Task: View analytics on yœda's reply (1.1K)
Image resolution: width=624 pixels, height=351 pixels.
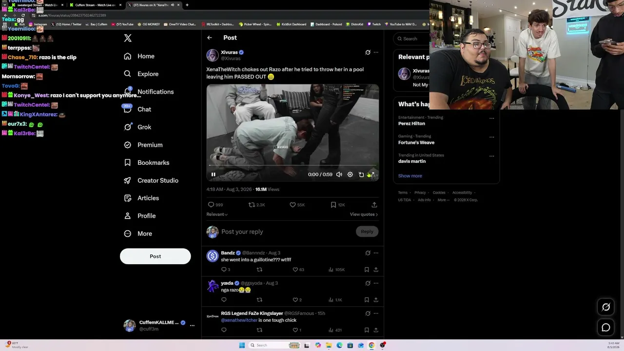Action: pyautogui.click(x=336, y=300)
